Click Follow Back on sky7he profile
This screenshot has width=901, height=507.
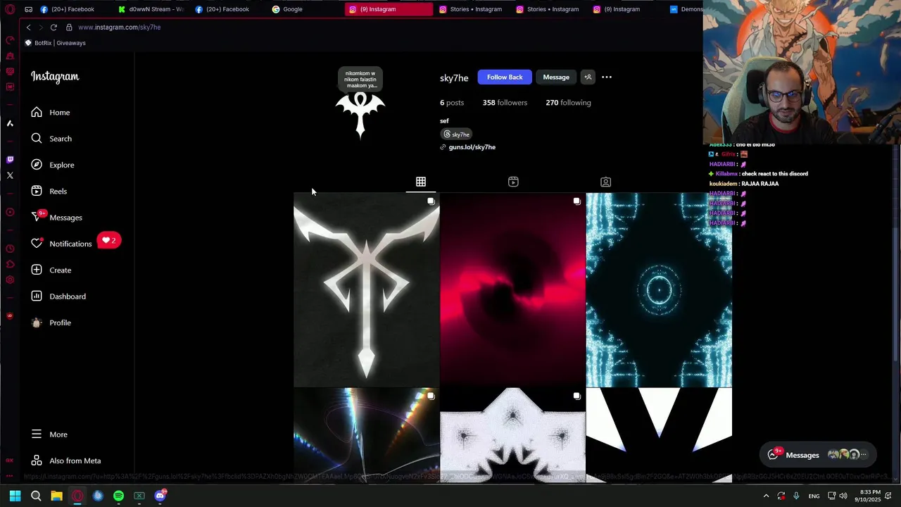505,77
